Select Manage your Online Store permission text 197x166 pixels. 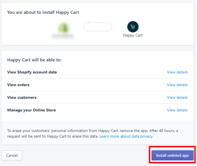tap(32, 110)
